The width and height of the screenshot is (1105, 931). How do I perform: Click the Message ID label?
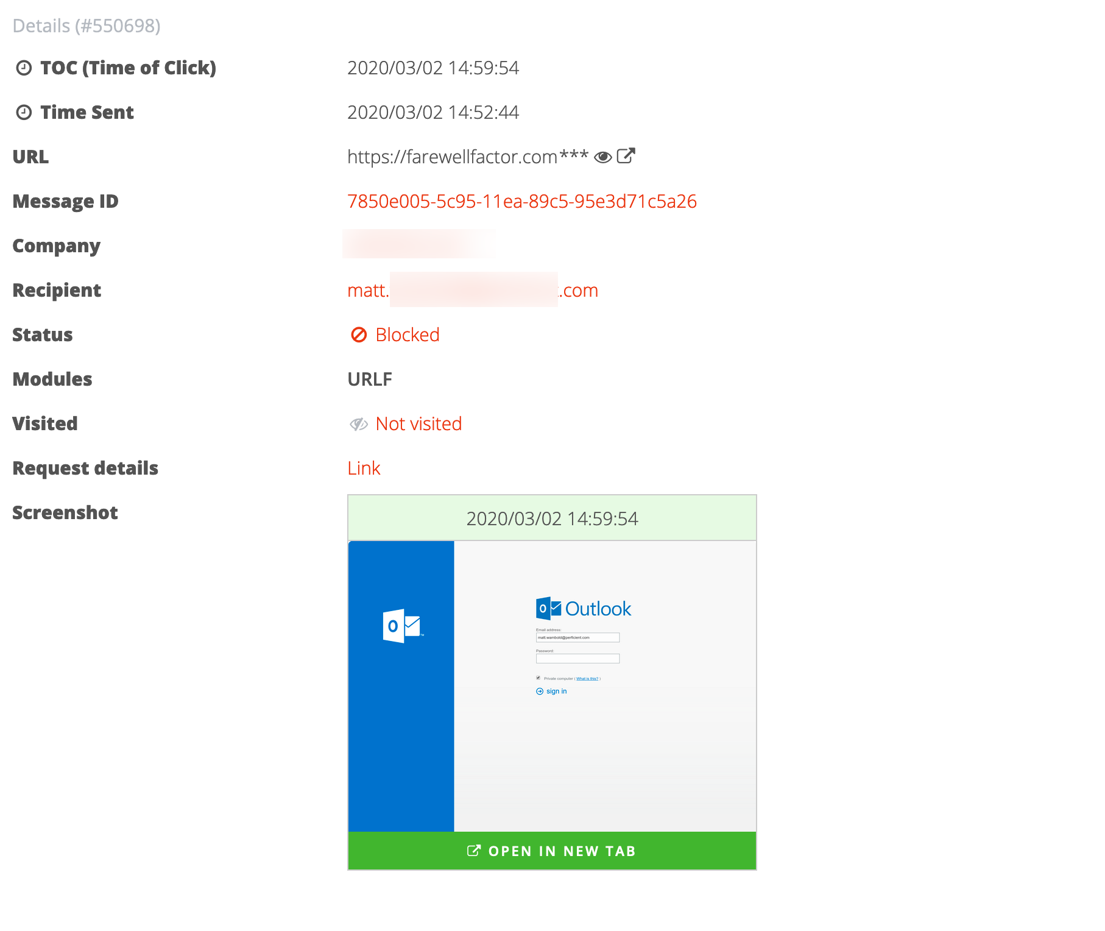click(x=66, y=201)
